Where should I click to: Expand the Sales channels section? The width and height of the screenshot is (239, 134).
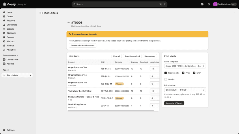[x=10, y=55]
